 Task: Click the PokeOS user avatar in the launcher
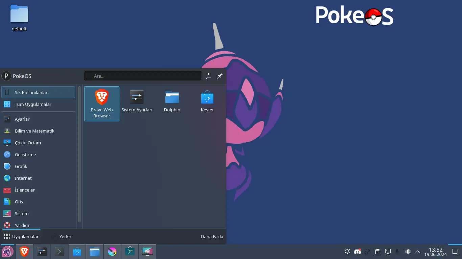pos(6,76)
